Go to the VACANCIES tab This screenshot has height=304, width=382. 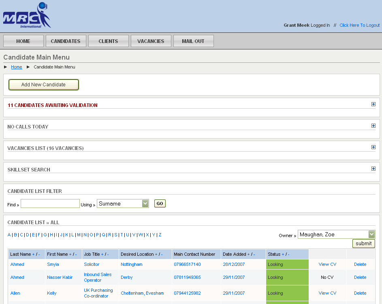coord(151,41)
